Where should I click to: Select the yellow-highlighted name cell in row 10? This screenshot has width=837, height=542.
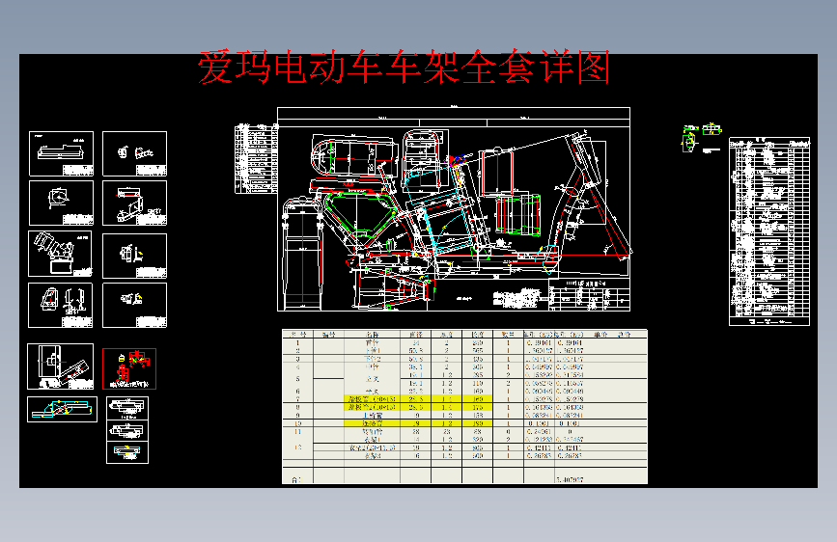372,423
